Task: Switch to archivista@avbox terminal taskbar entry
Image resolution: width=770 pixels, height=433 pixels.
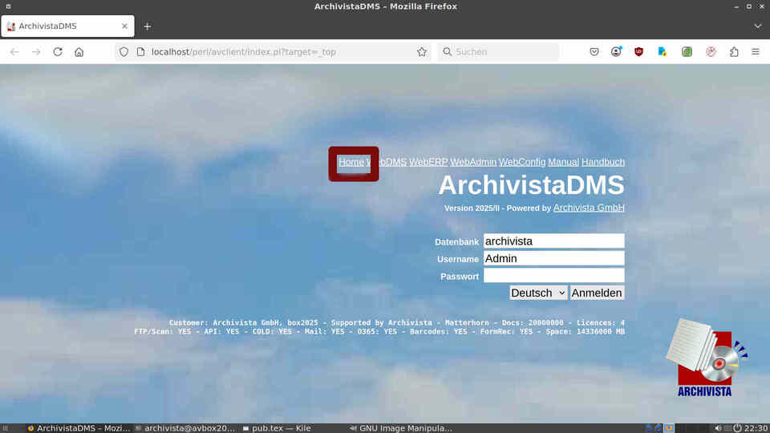Action: pyautogui.click(x=185, y=428)
